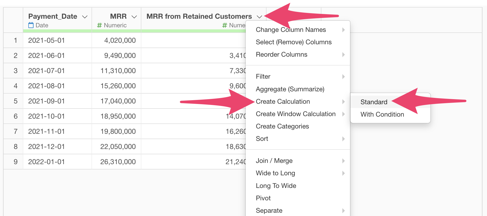The width and height of the screenshot is (487, 216).
Task: Expand the Reorder Columns submenu arrow
Action: (x=343, y=55)
